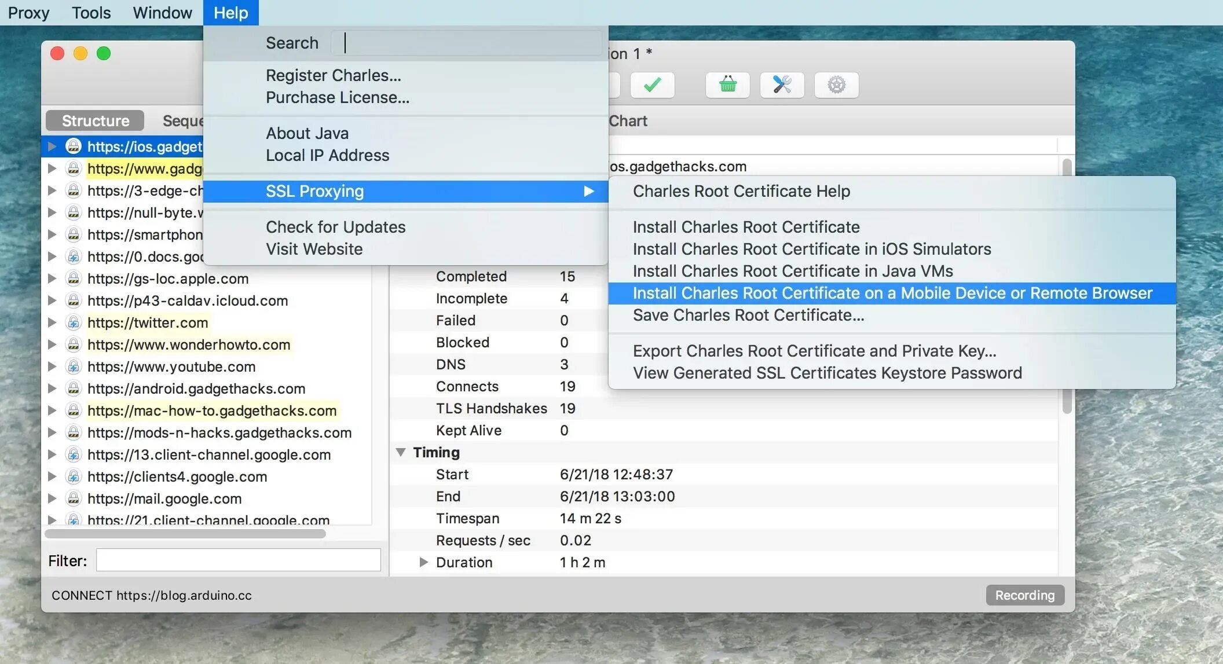1223x664 pixels.
Task: Expand the Duration row
Action: 423,562
